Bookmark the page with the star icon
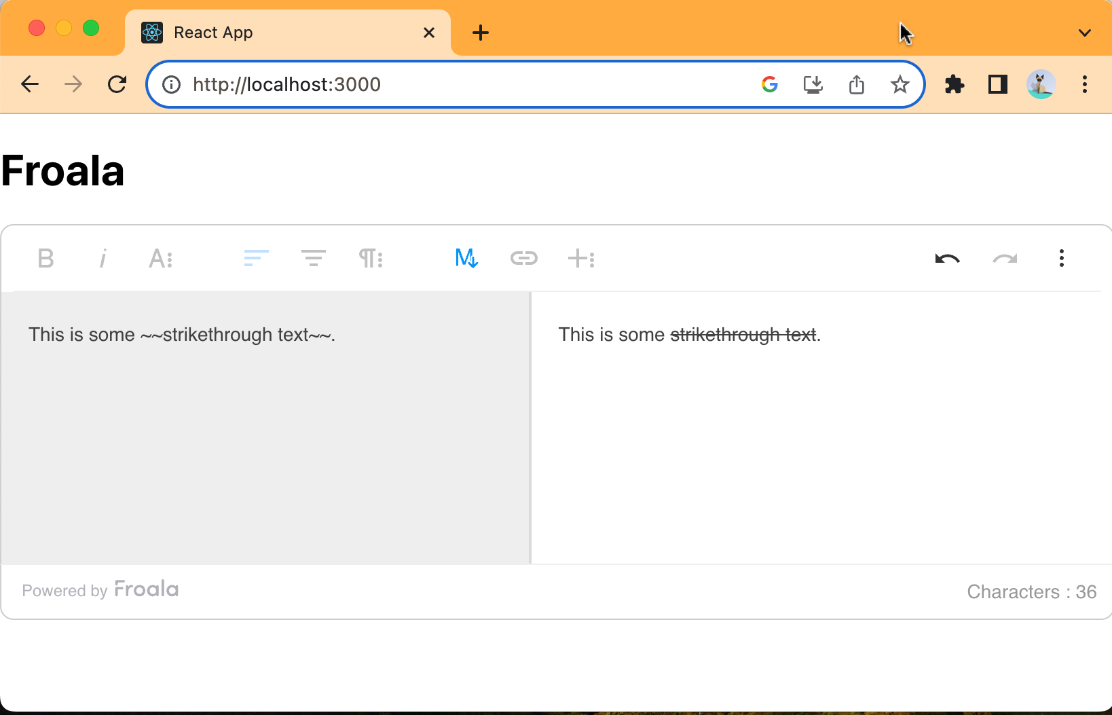Viewport: 1112px width, 715px height. [900, 84]
